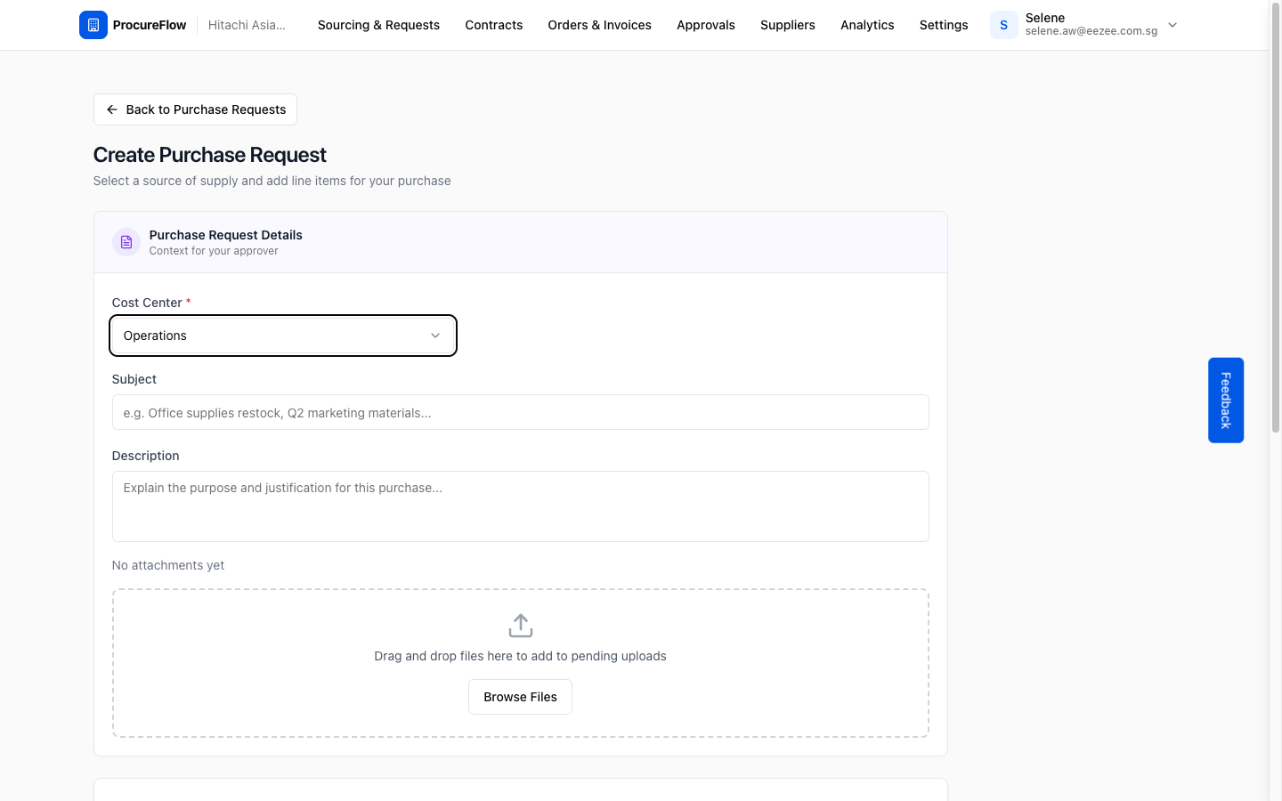The width and height of the screenshot is (1282, 801).
Task: Expand the user account chevron menu
Action: 1172,25
